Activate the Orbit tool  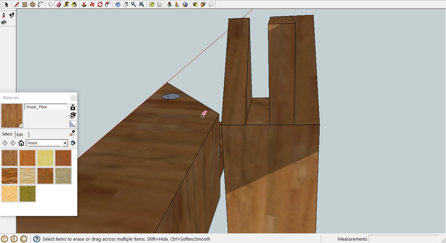118,4
